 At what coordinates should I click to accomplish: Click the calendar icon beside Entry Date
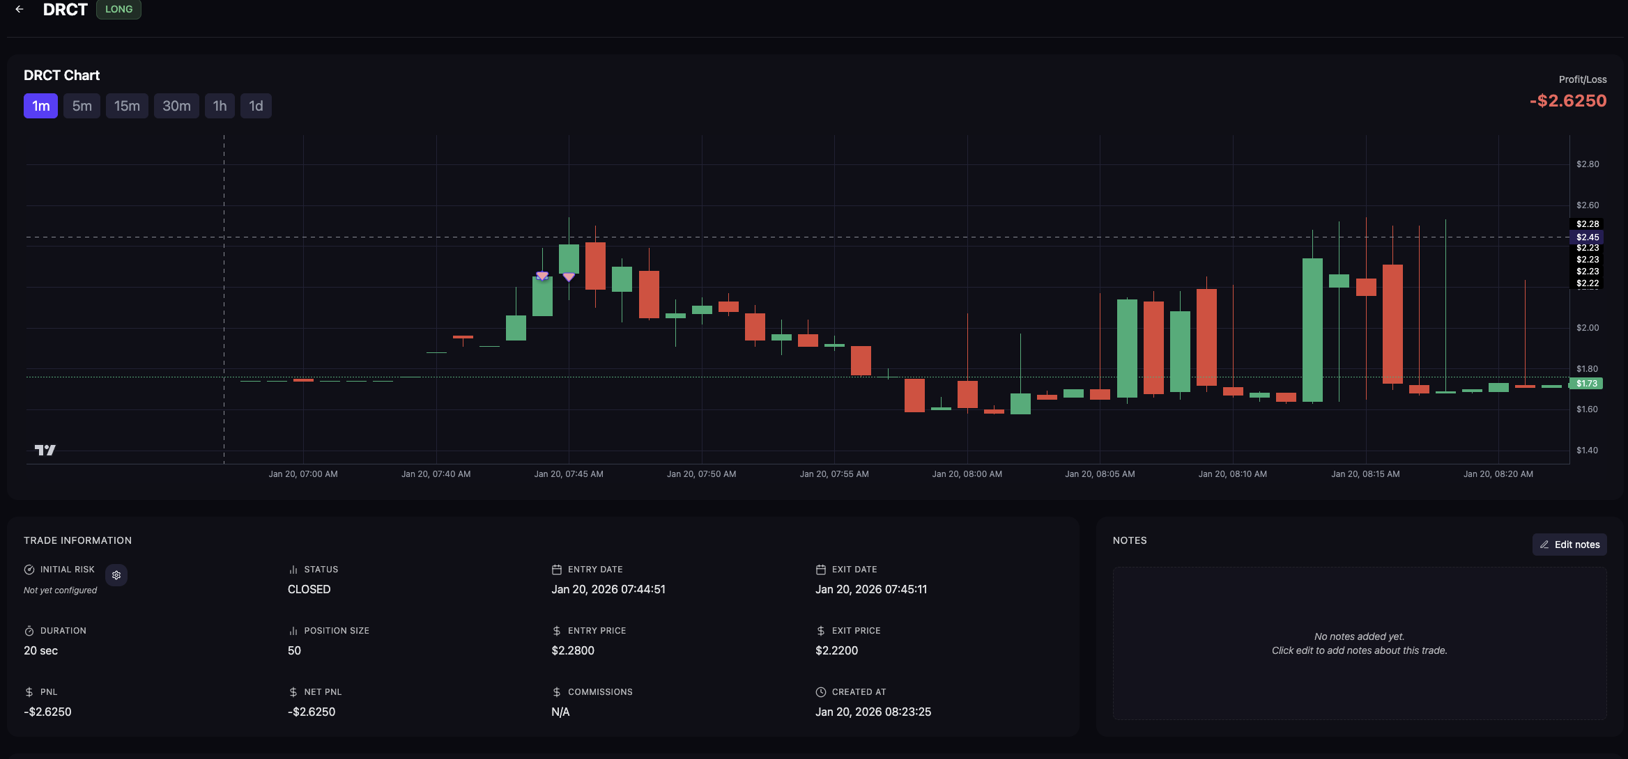tap(557, 570)
